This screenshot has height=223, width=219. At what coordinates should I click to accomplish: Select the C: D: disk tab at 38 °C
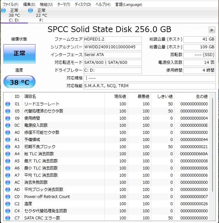pos(14,15)
